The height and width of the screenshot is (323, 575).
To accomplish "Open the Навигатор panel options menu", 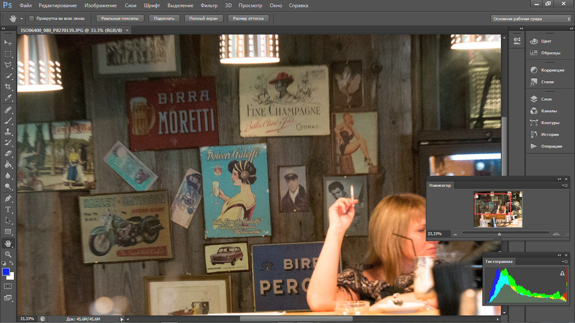I will [565, 185].
